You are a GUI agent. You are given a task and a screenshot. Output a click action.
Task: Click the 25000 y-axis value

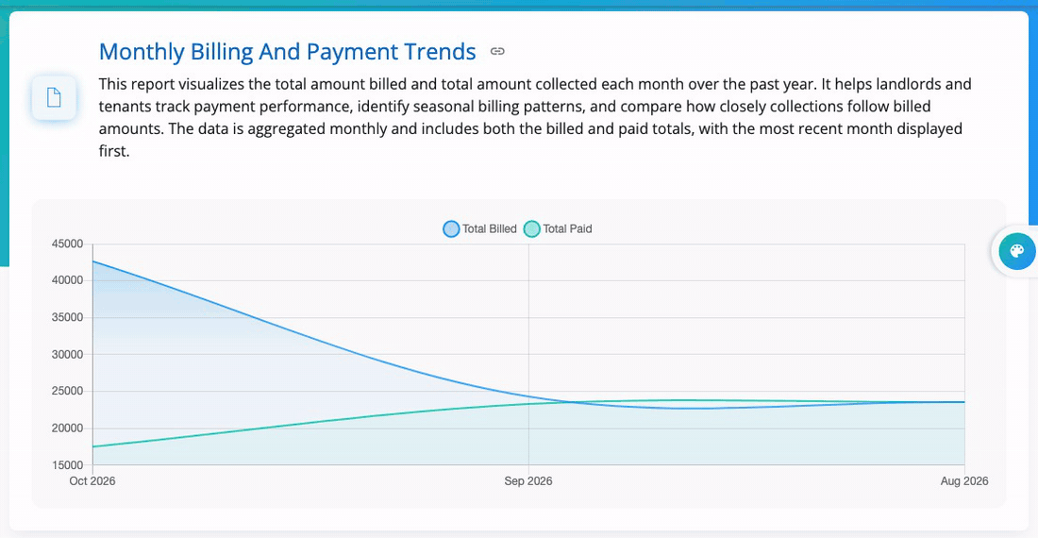tap(68, 391)
